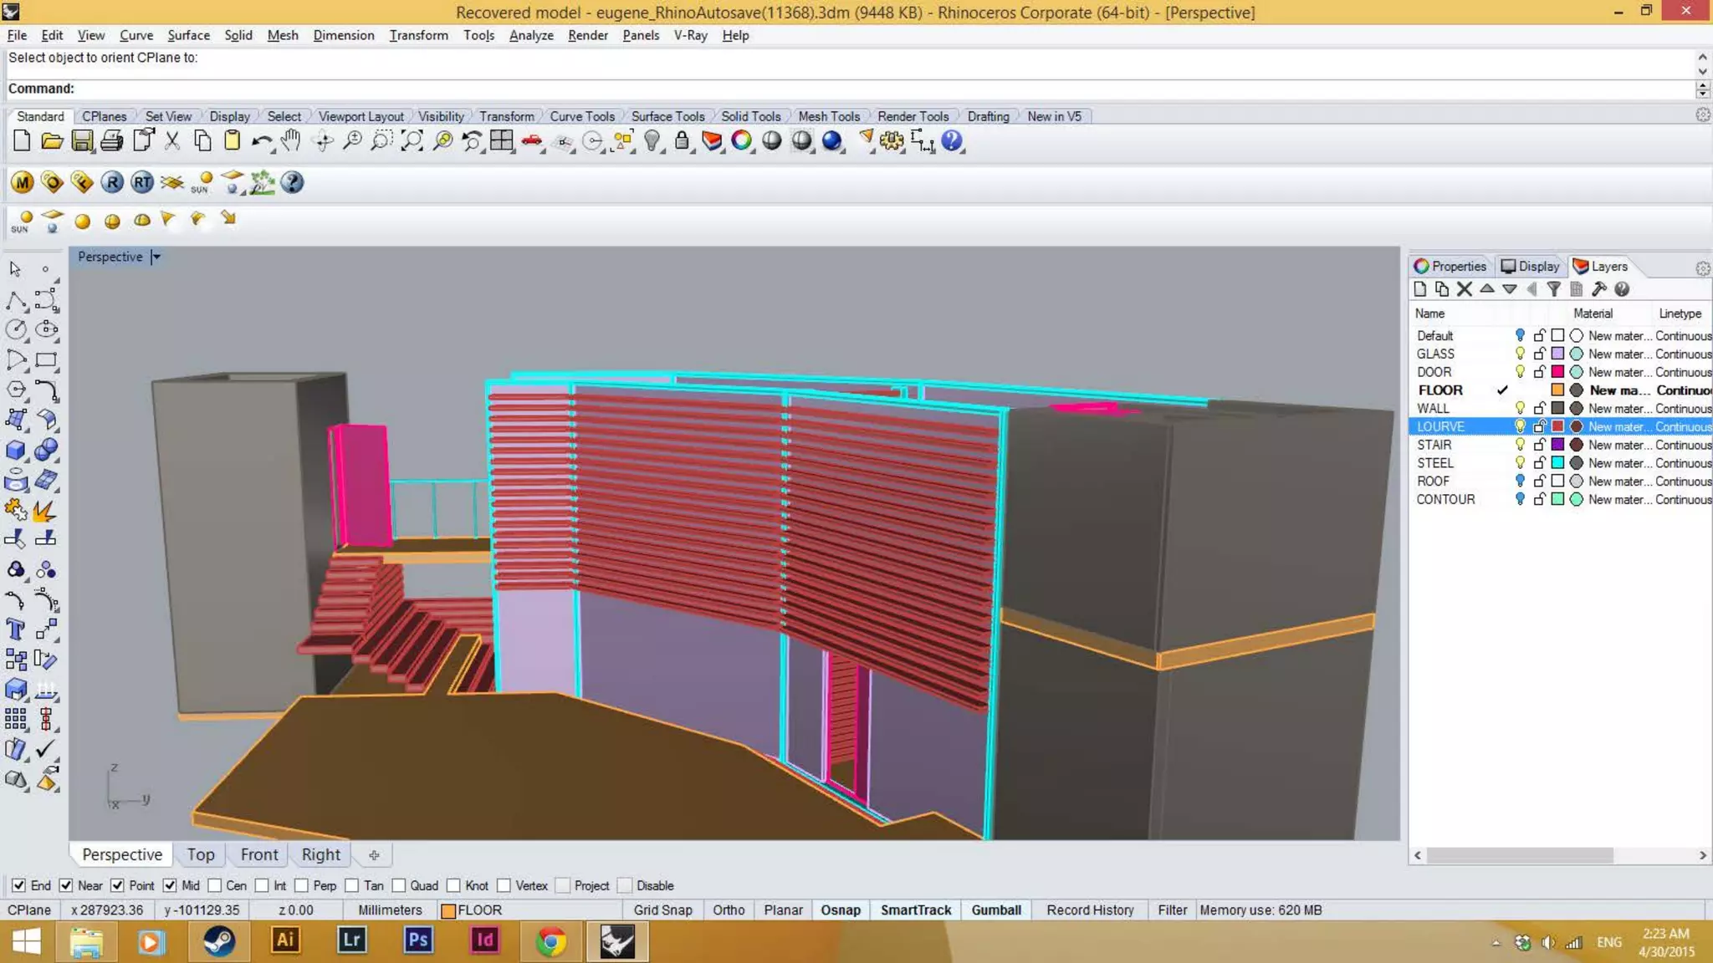Click the Undo arrow icon
Image resolution: width=1713 pixels, height=963 pixels.
coord(261,140)
